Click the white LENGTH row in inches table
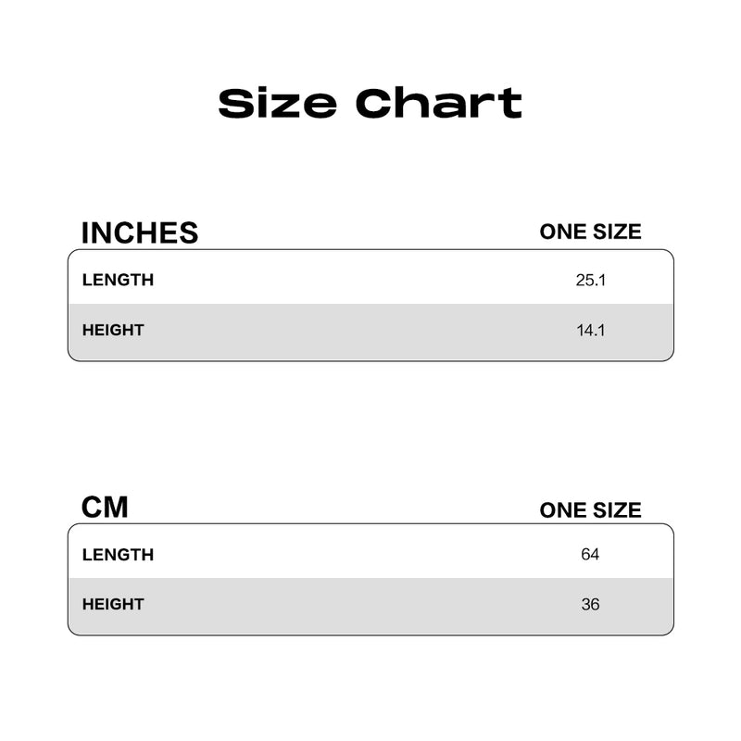The height and width of the screenshot is (741, 741). (x=371, y=277)
